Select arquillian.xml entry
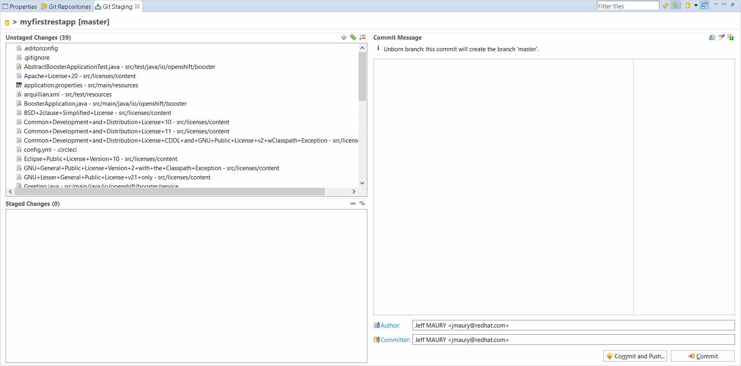 click(x=68, y=95)
